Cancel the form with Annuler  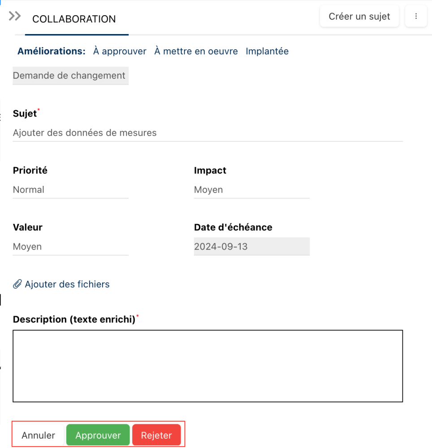tap(39, 435)
